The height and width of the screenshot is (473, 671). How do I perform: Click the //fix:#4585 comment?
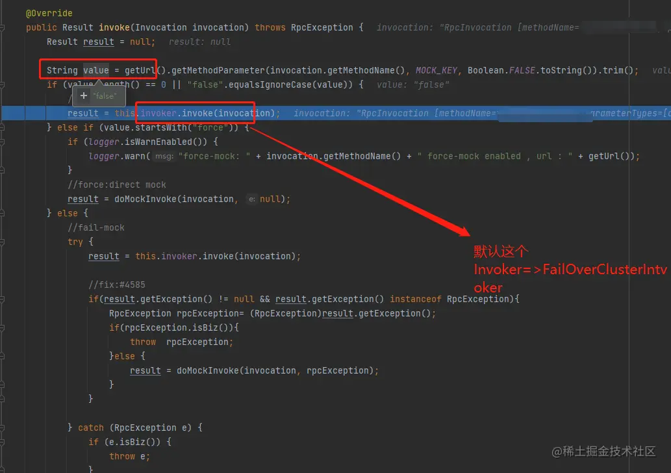tap(117, 285)
